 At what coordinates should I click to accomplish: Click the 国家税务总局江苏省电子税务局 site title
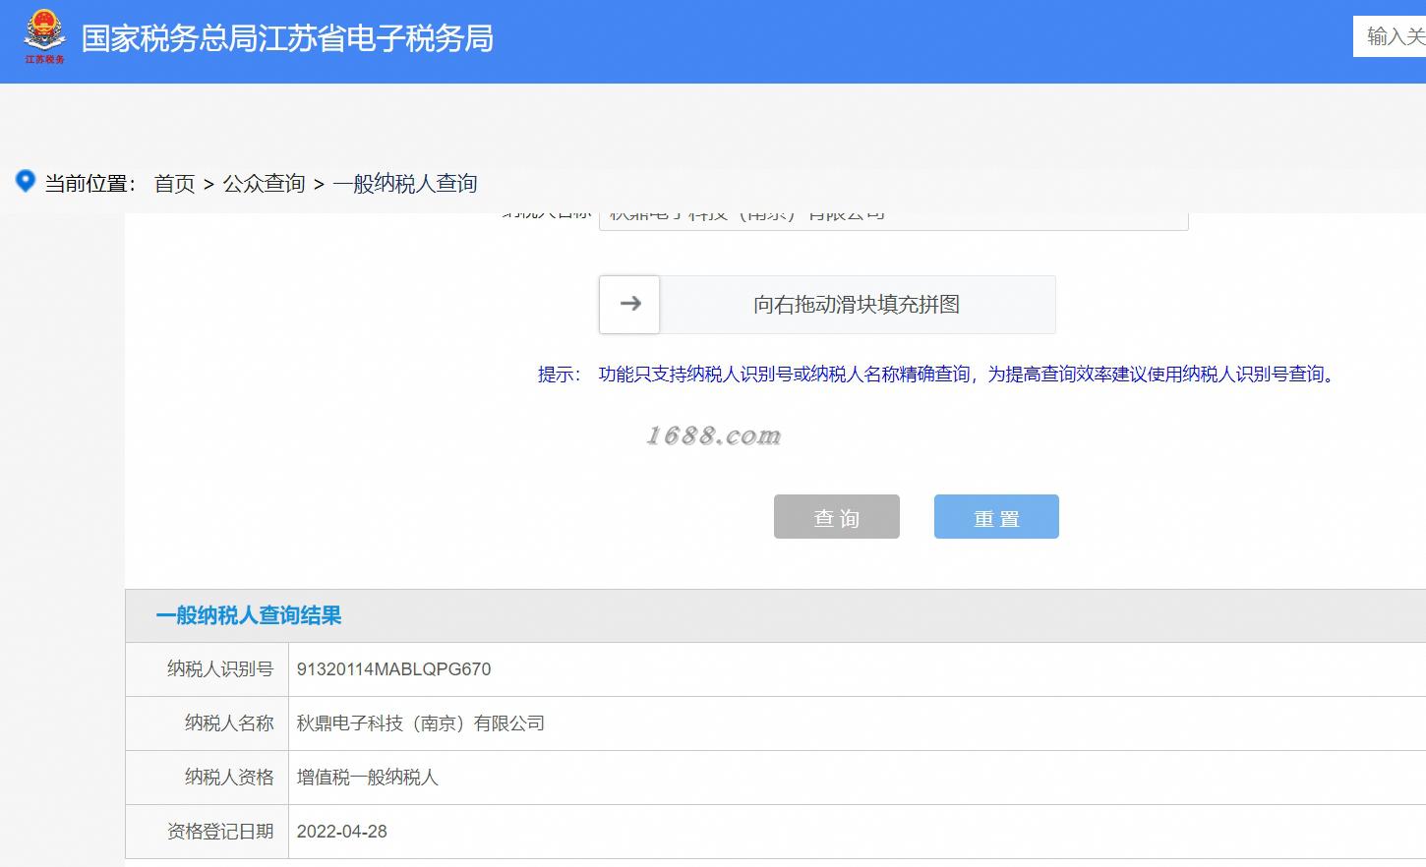pyautogui.click(x=287, y=39)
